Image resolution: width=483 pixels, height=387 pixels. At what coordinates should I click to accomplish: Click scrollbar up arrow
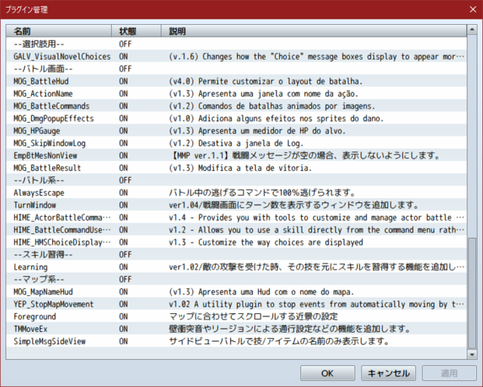pyautogui.click(x=472, y=30)
